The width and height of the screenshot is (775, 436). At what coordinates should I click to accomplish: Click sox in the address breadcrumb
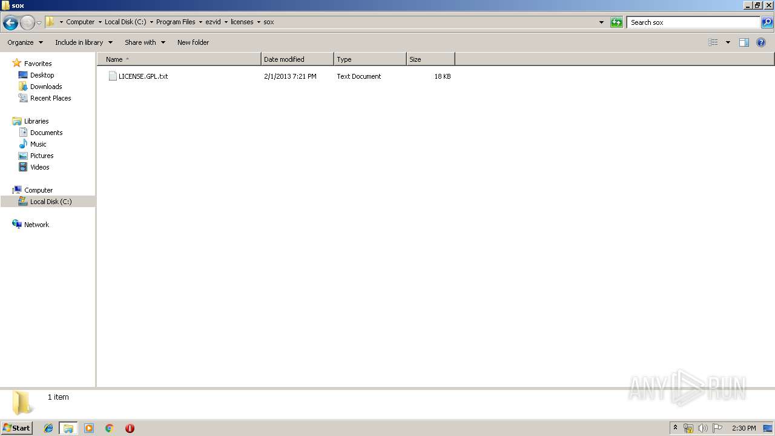[268, 22]
